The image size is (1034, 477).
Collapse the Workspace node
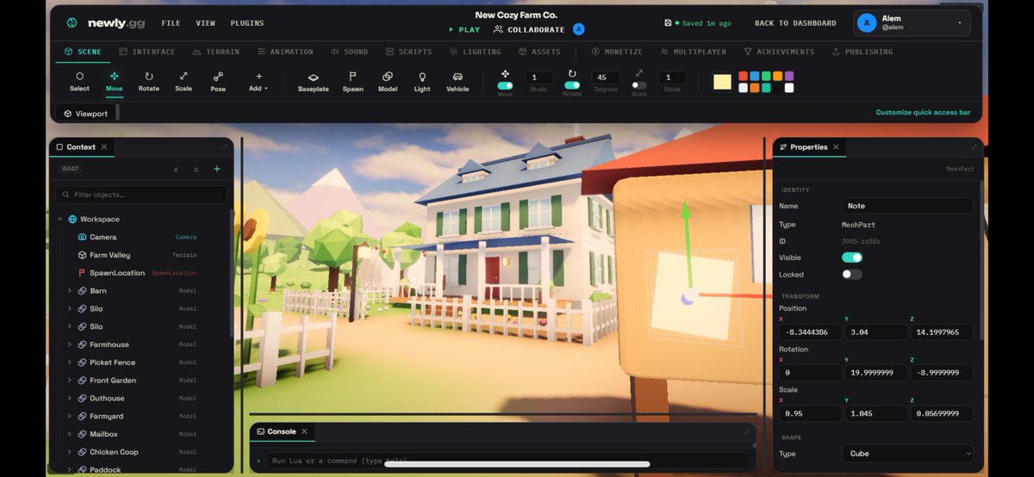(x=60, y=220)
